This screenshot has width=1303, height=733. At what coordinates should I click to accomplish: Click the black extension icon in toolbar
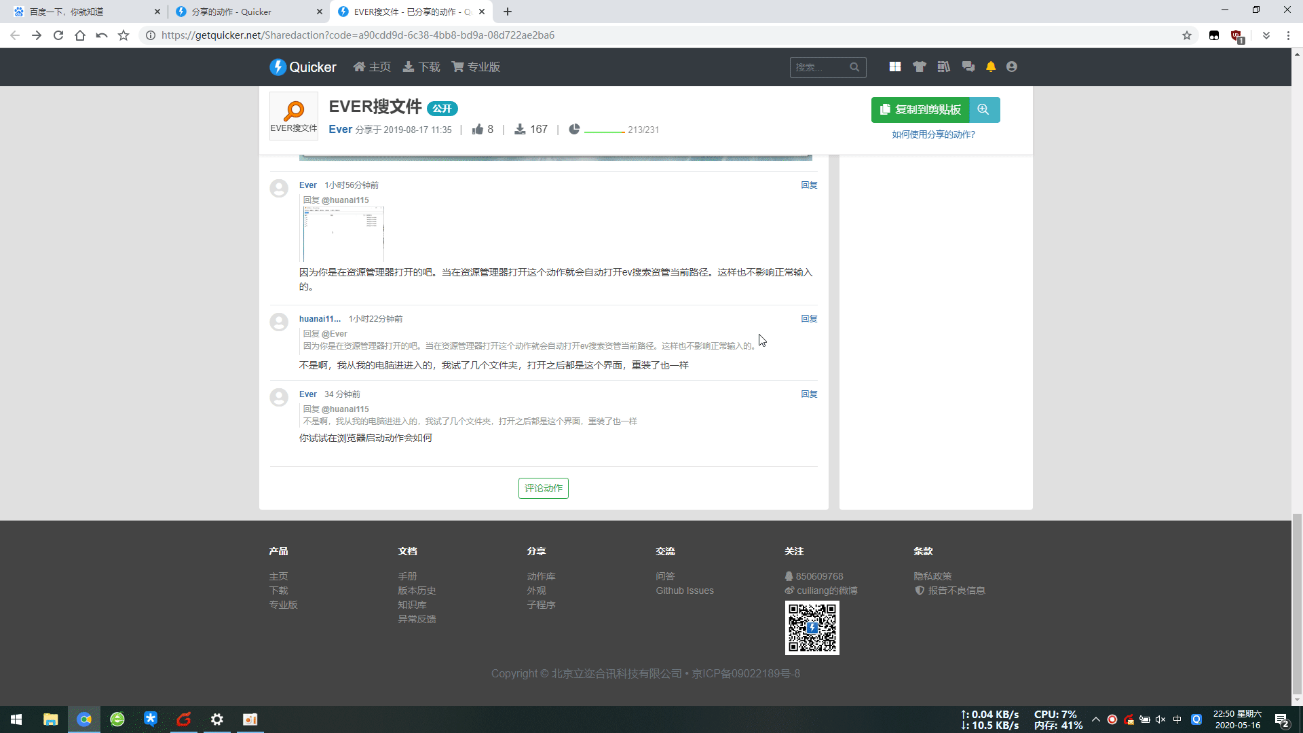point(1214,35)
